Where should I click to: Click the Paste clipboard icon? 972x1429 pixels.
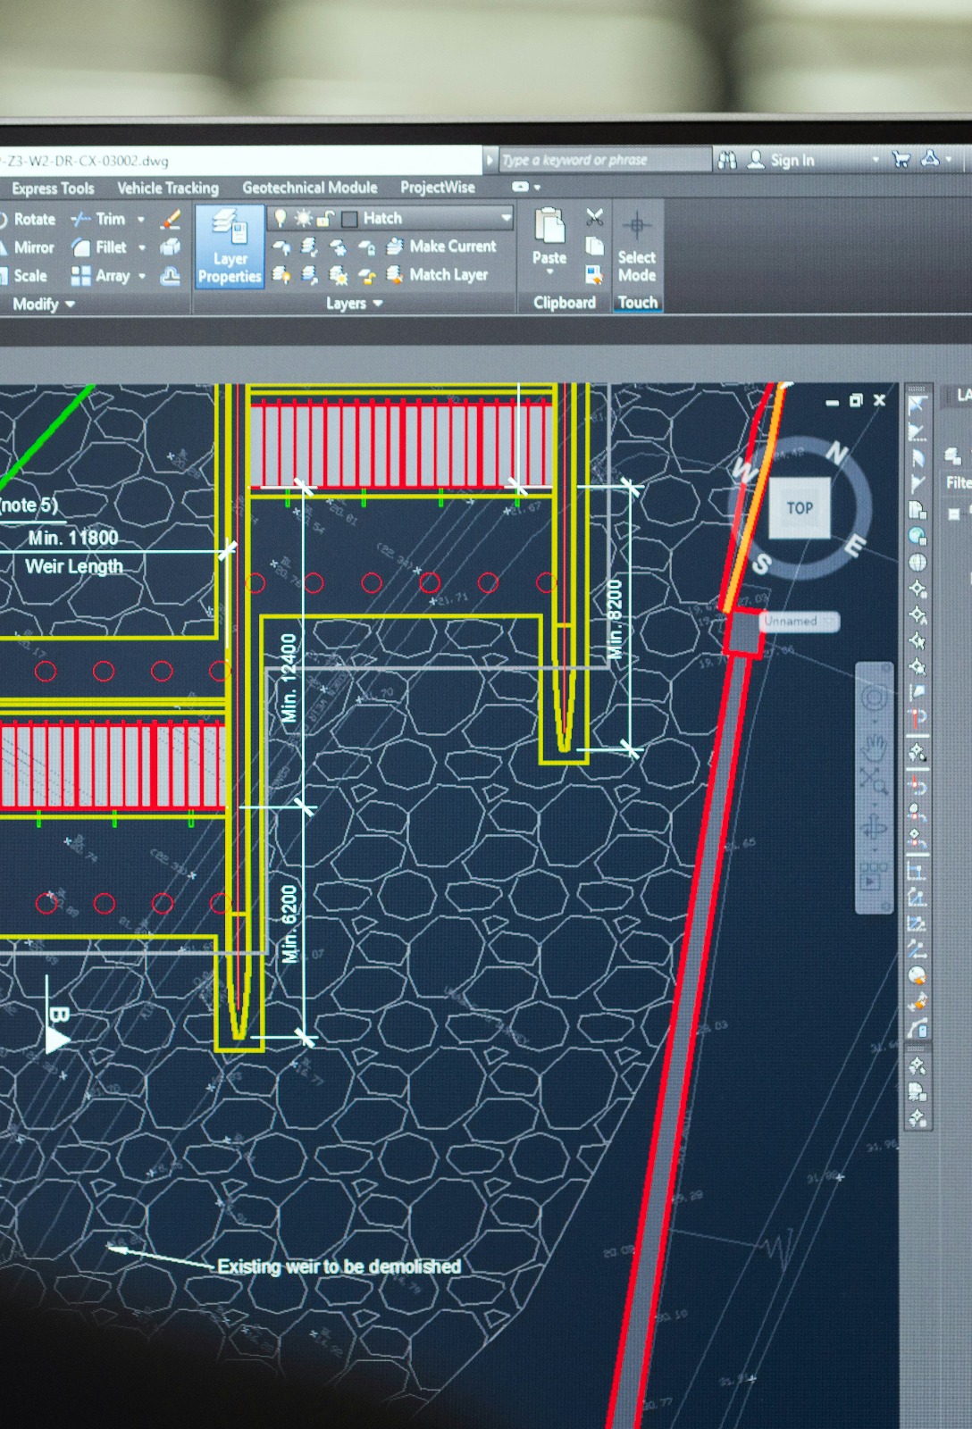point(549,236)
